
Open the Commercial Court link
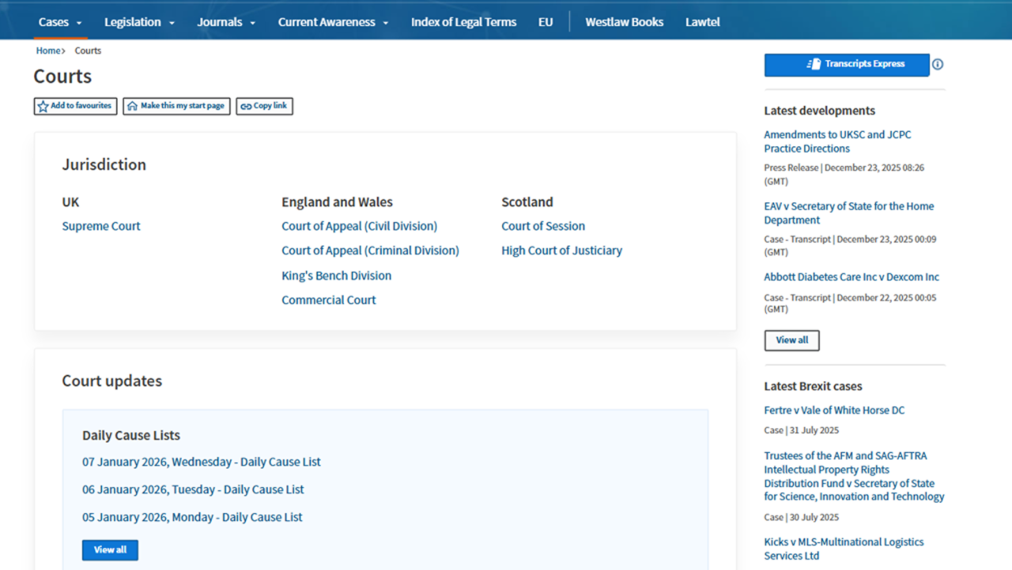329,300
